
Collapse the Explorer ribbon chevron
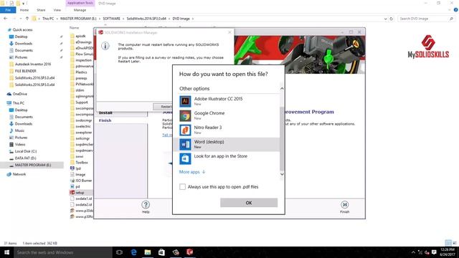click(x=450, y=10)
